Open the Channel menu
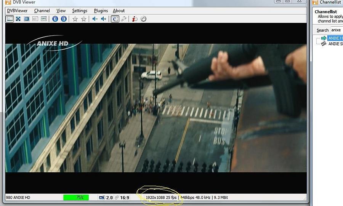The height and width of the screenshot is (206, 343). [x=42, y=11]
